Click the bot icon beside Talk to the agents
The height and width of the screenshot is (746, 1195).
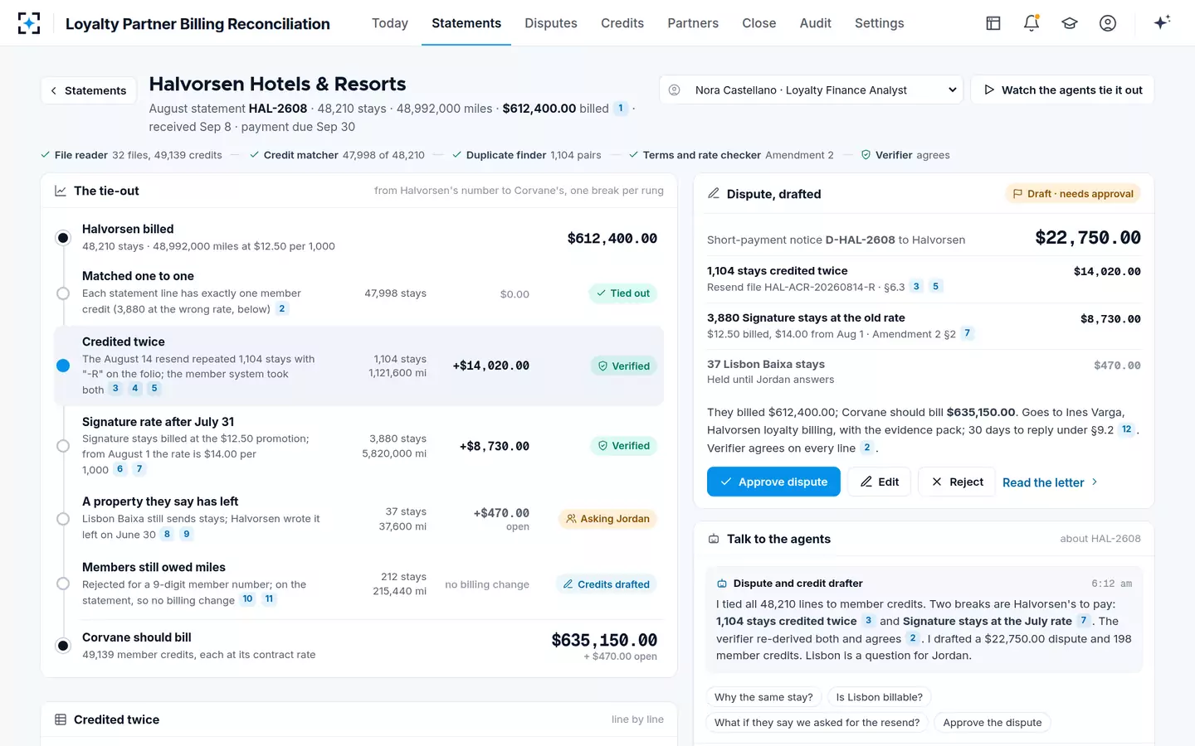click(714, 539)
